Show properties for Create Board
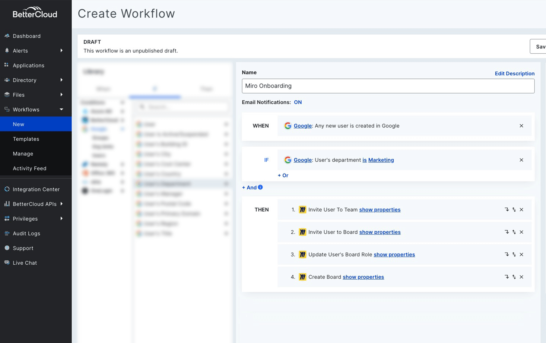The height and width of the screenshot is (343, 546). (363, 277)
